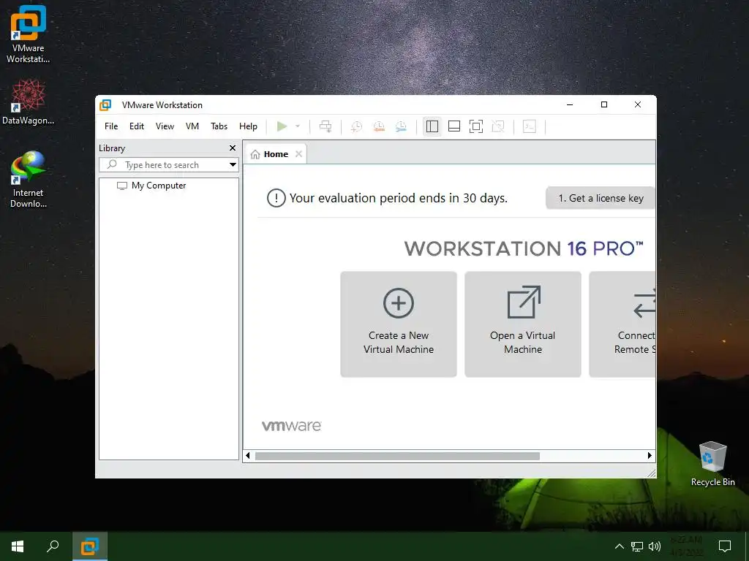Click Get a license key button
The image size is (749, 561).
(x=601, y=198)
